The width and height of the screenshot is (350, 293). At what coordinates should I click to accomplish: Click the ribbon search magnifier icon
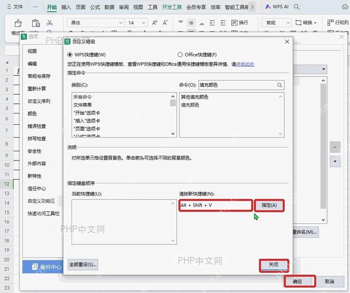click(x=296, y=7)
